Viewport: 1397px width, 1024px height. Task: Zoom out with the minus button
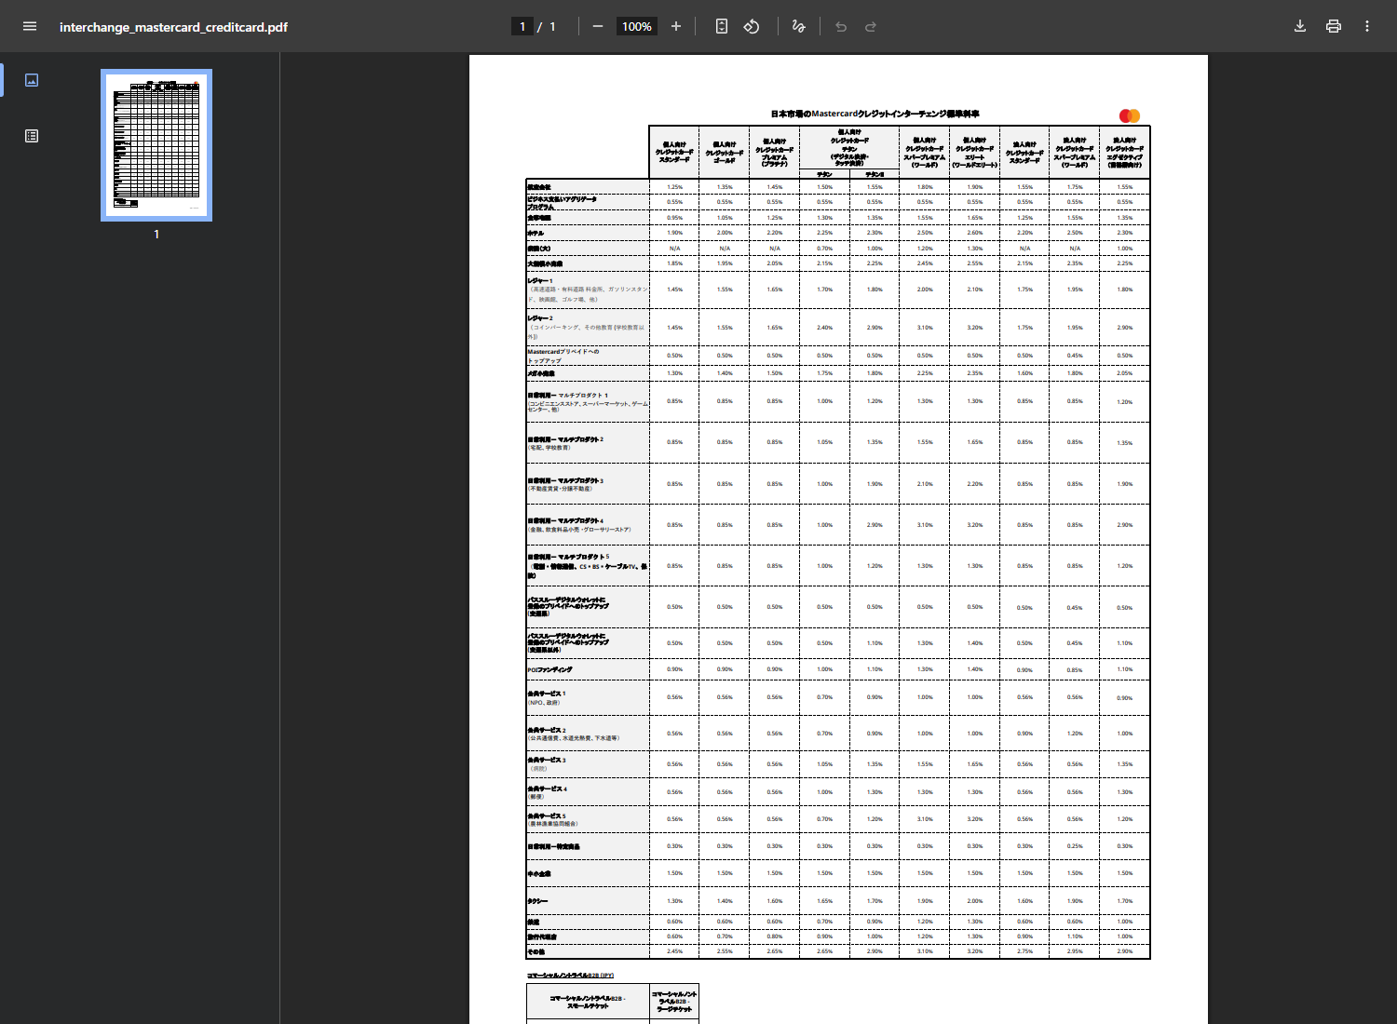pyautogui.click(x=598, y=26)
